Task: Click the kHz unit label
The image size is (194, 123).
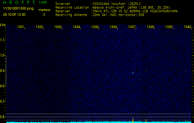Action: click(3, 25)
